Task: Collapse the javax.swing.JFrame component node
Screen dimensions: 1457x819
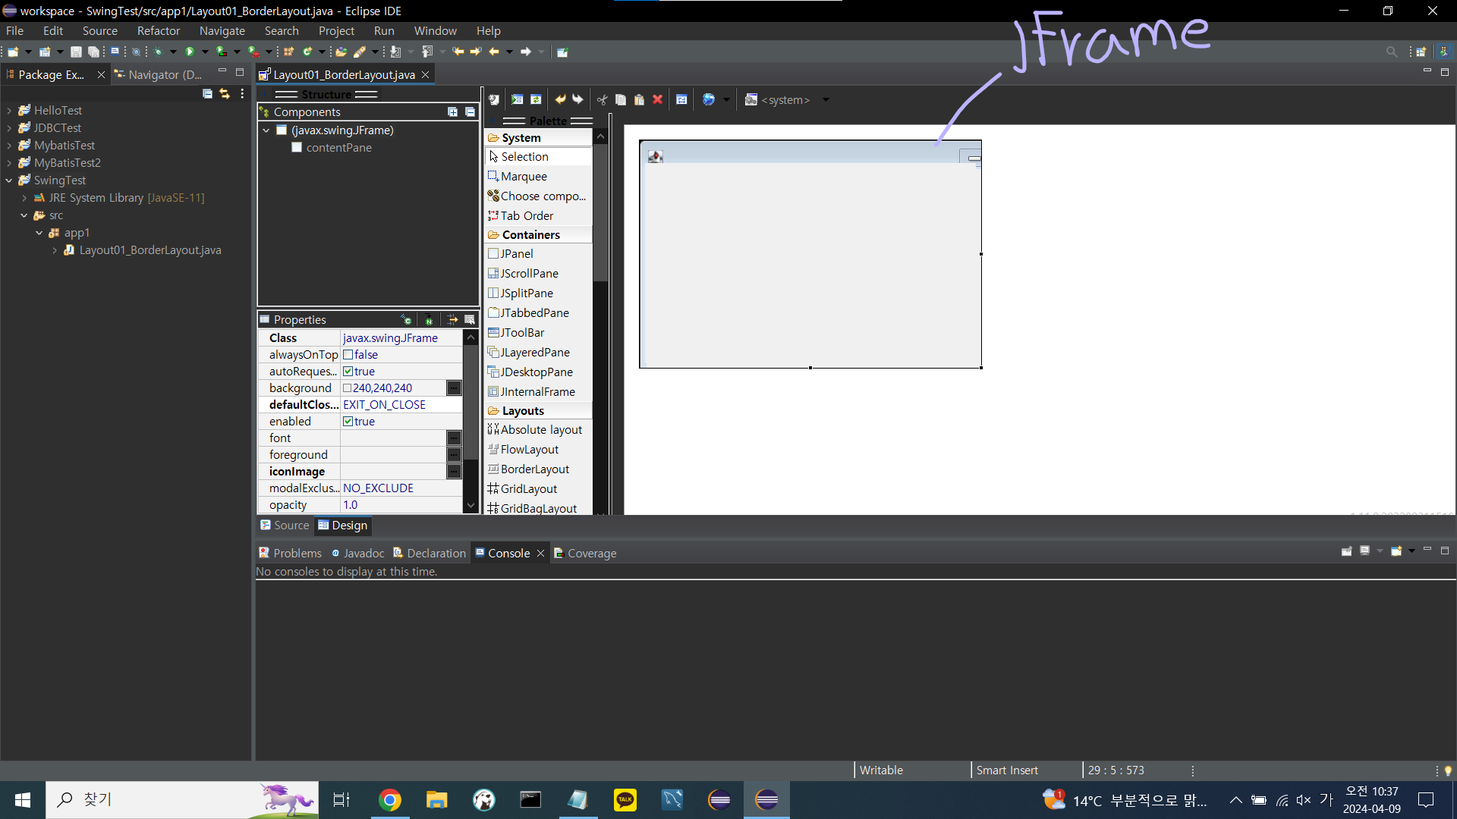Action: 266,130
